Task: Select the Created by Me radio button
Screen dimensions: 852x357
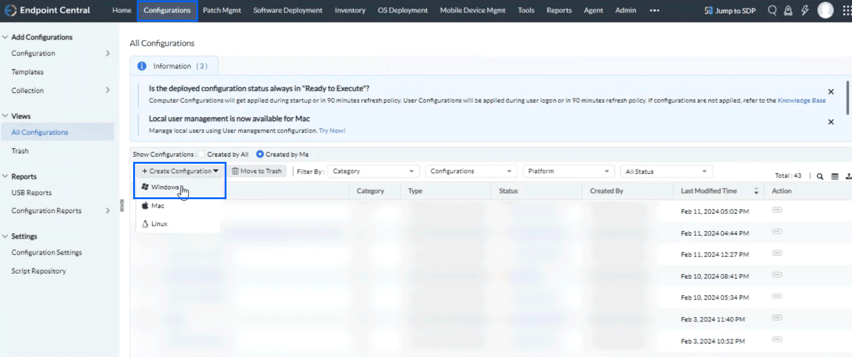Action: (260, 154)
